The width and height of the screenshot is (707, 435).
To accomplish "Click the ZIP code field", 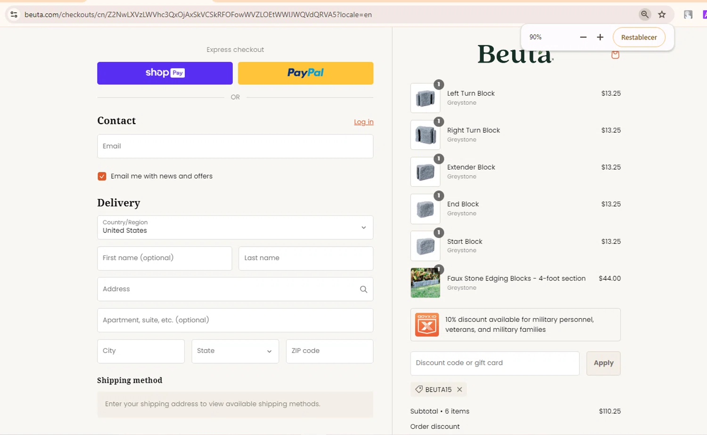I will [329, 351].
